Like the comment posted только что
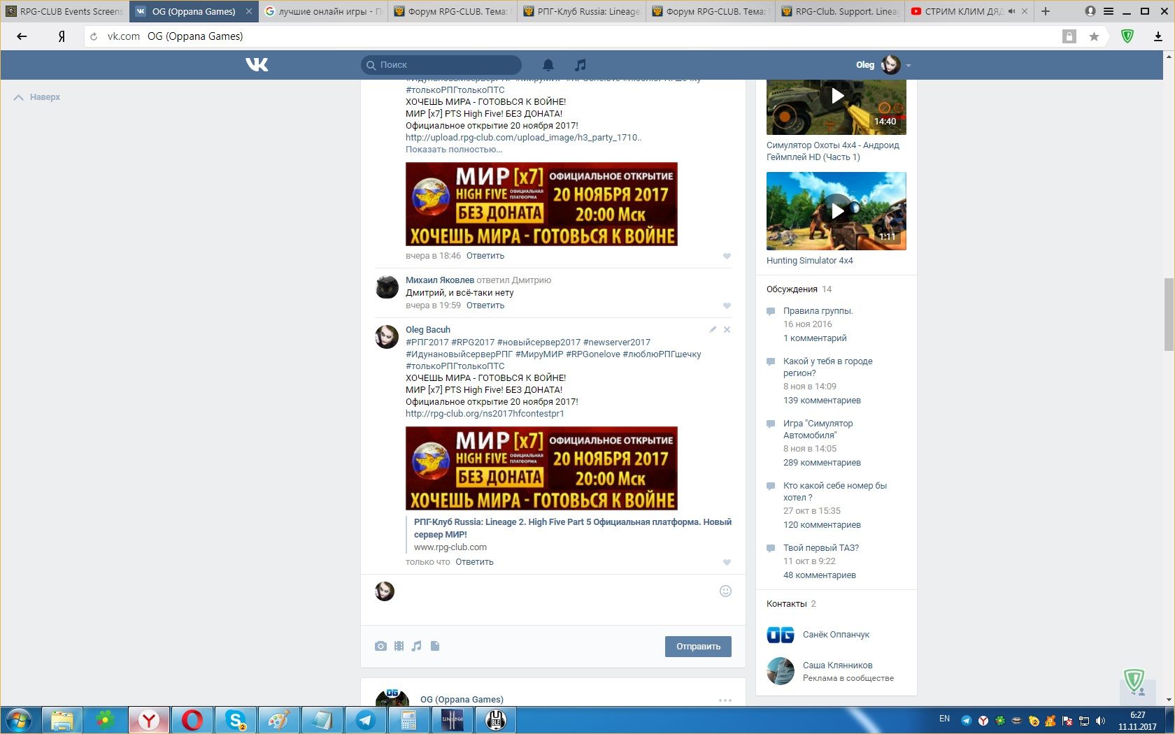The width and height of the screenshot is (1175, 734). (727, 562)
